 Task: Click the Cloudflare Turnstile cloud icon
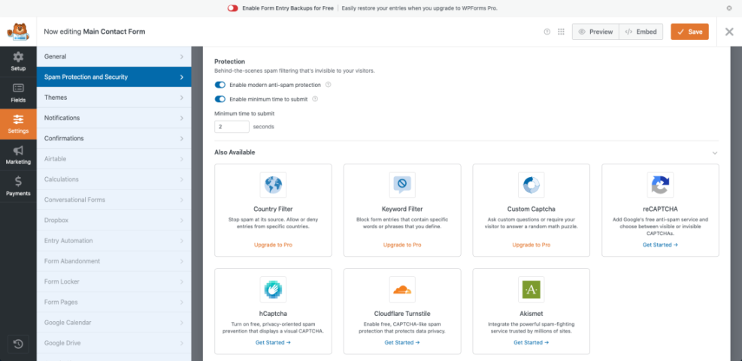pyautogui.click(x=401, y=289)
